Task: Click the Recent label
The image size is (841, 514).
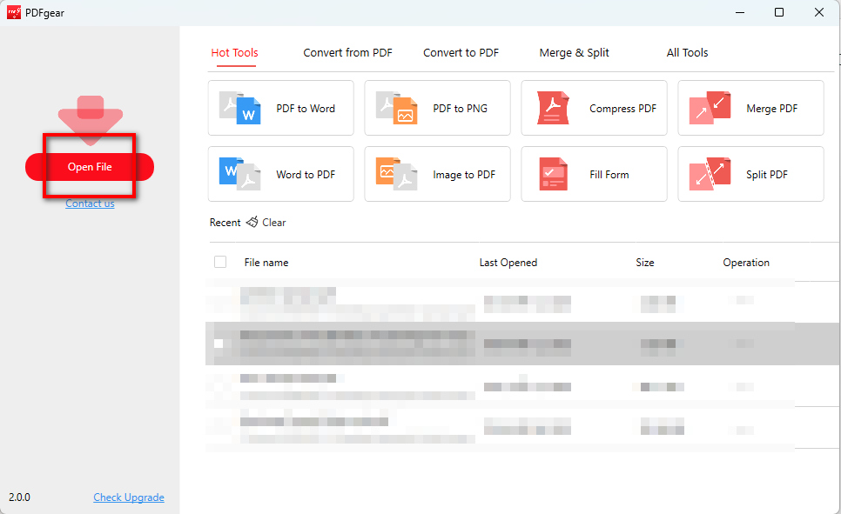Action: [225, 223]
